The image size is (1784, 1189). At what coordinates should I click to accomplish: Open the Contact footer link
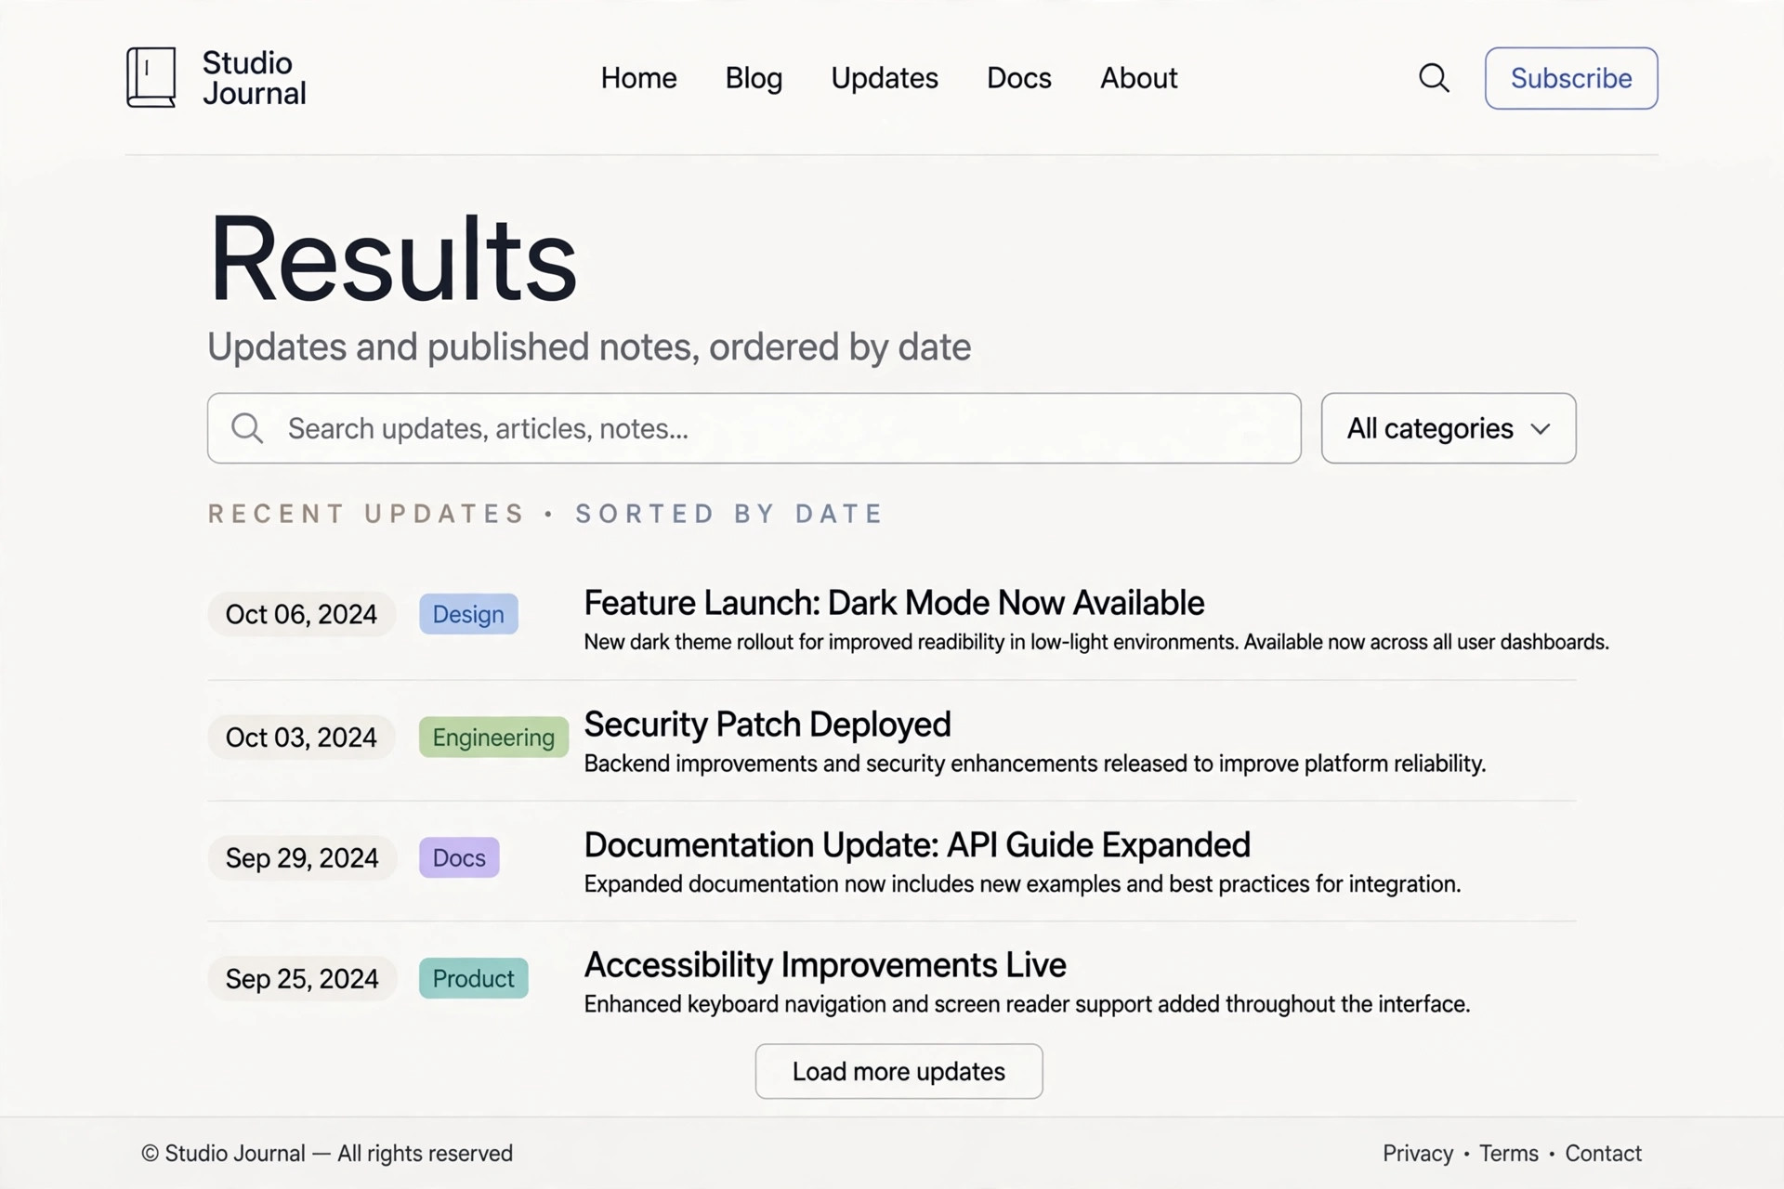click(x=1603, y=1153)
